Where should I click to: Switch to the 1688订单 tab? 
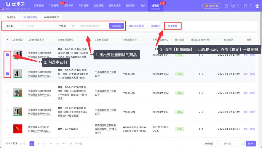coord(10,17)
